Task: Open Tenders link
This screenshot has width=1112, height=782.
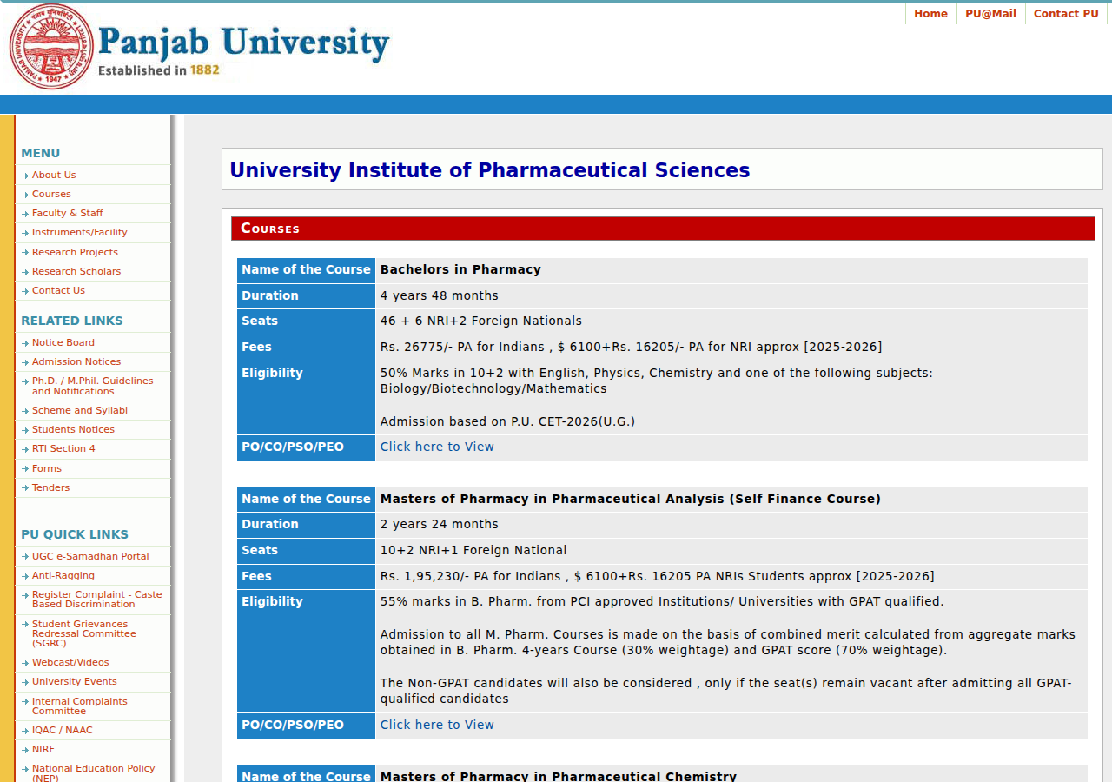Action: click(50, 487)
